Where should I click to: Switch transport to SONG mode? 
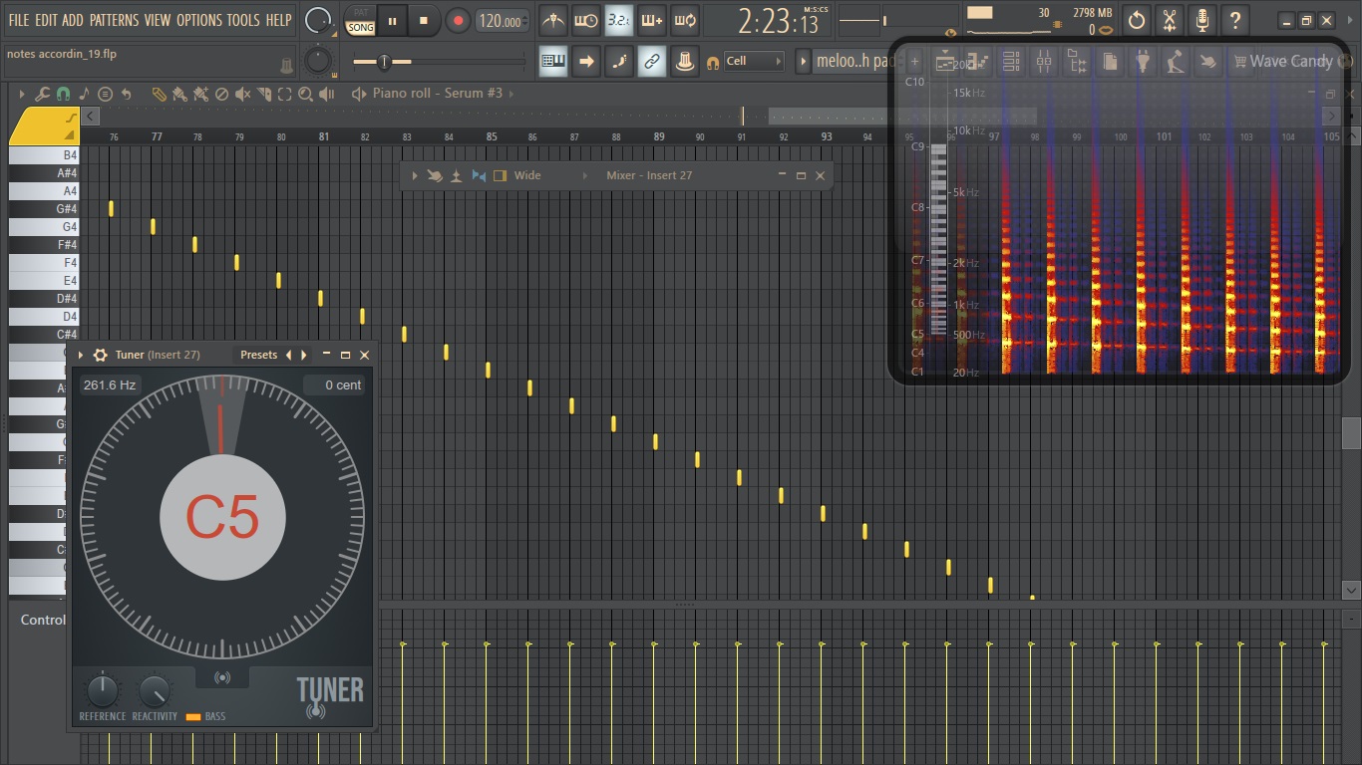click(361, 28)
